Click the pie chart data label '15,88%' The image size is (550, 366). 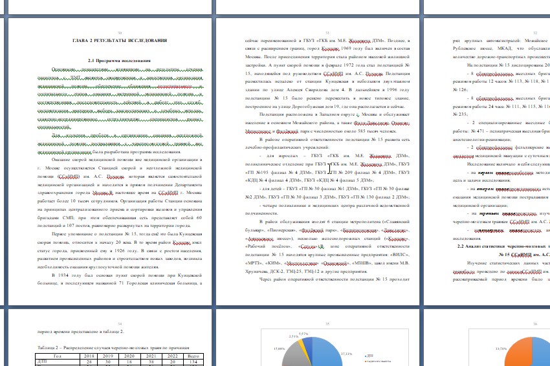tap(279, 349)
